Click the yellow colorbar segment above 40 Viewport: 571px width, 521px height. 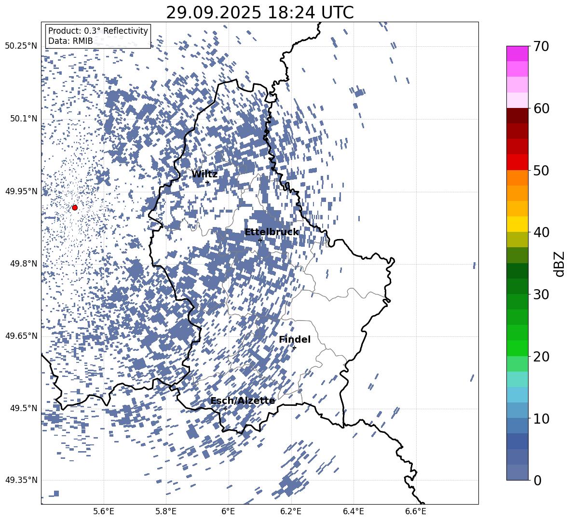[x=517, y=224]
